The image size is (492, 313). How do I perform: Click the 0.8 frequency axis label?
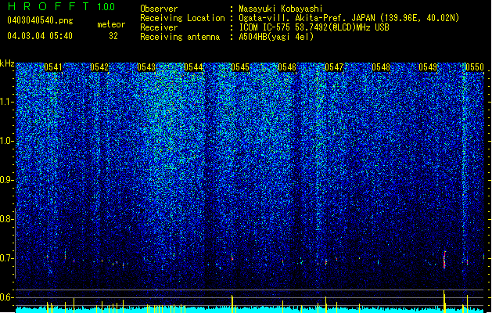pyautogui.click(x=6, y=219)
